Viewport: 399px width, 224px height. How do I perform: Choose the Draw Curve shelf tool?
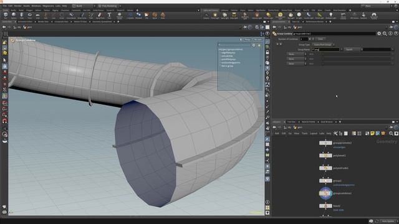coord(82,16)
